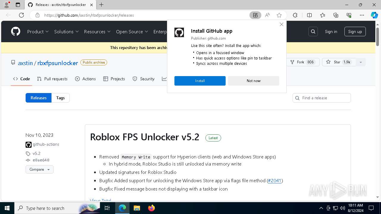The height and width of the screenshot is (214, 381).
Task: Click the browser address bar URL
Action: (x=89, y=15)
